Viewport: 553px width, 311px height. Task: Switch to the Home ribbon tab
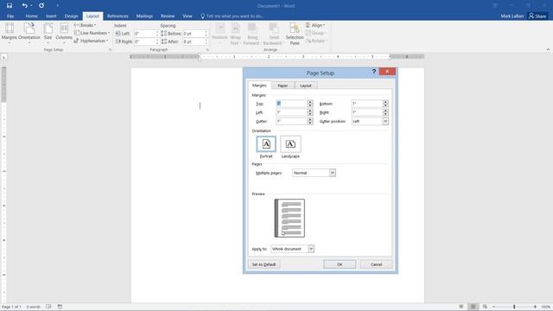click(31, 16)
